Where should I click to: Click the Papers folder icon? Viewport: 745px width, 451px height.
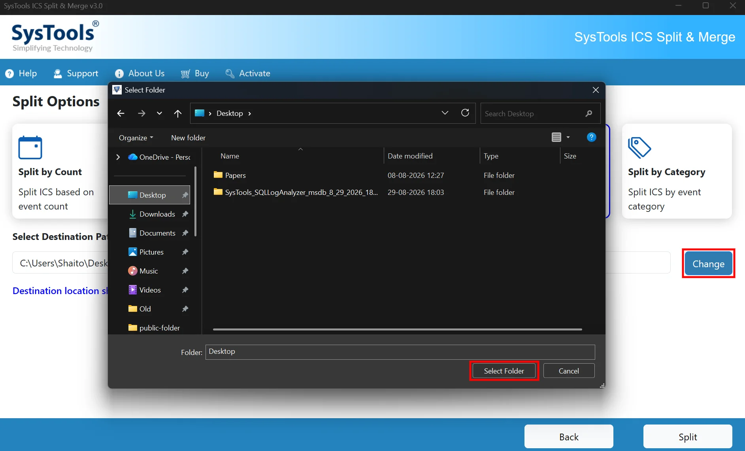tap(218, 175)
